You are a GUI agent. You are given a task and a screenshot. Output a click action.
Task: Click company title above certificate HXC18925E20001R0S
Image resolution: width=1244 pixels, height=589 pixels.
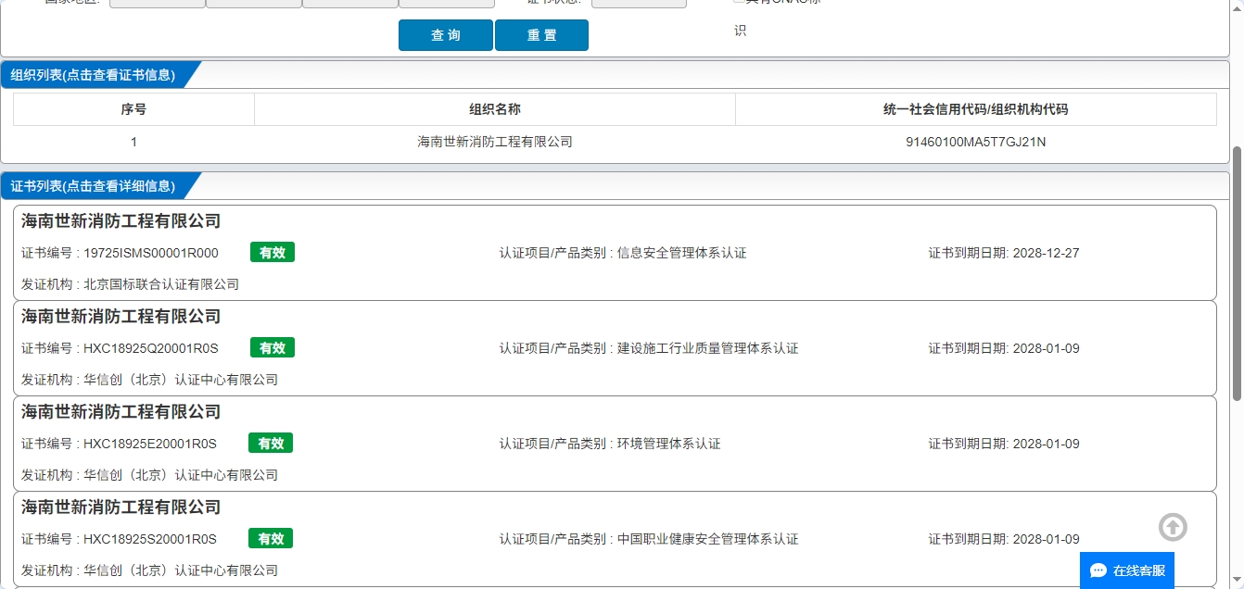click(121, 412)
